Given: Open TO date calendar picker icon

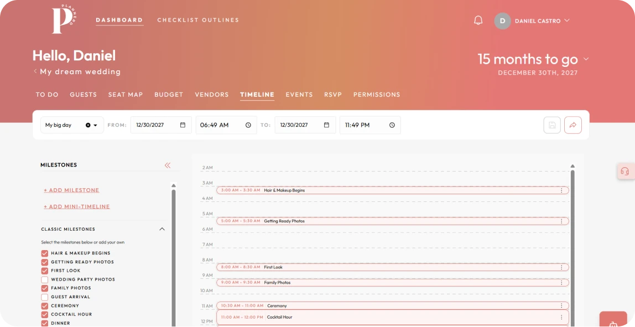Looking at the screenshot, I should click(326, 125).
